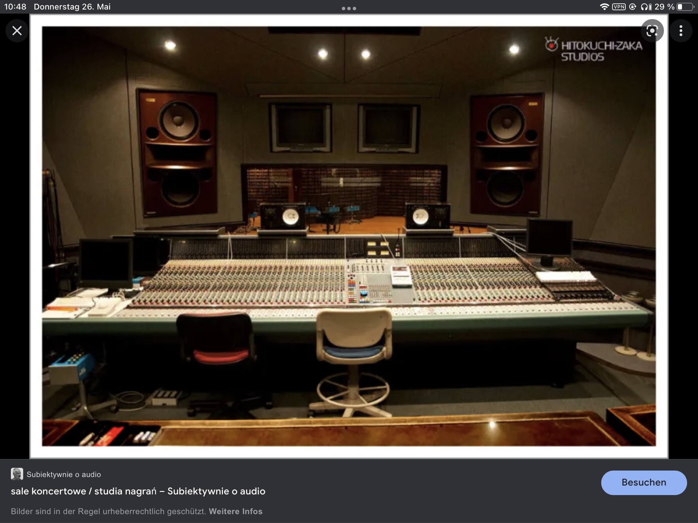698x523 pixels.
Task: Close the image preview with the X button
Action: [17, 31]
